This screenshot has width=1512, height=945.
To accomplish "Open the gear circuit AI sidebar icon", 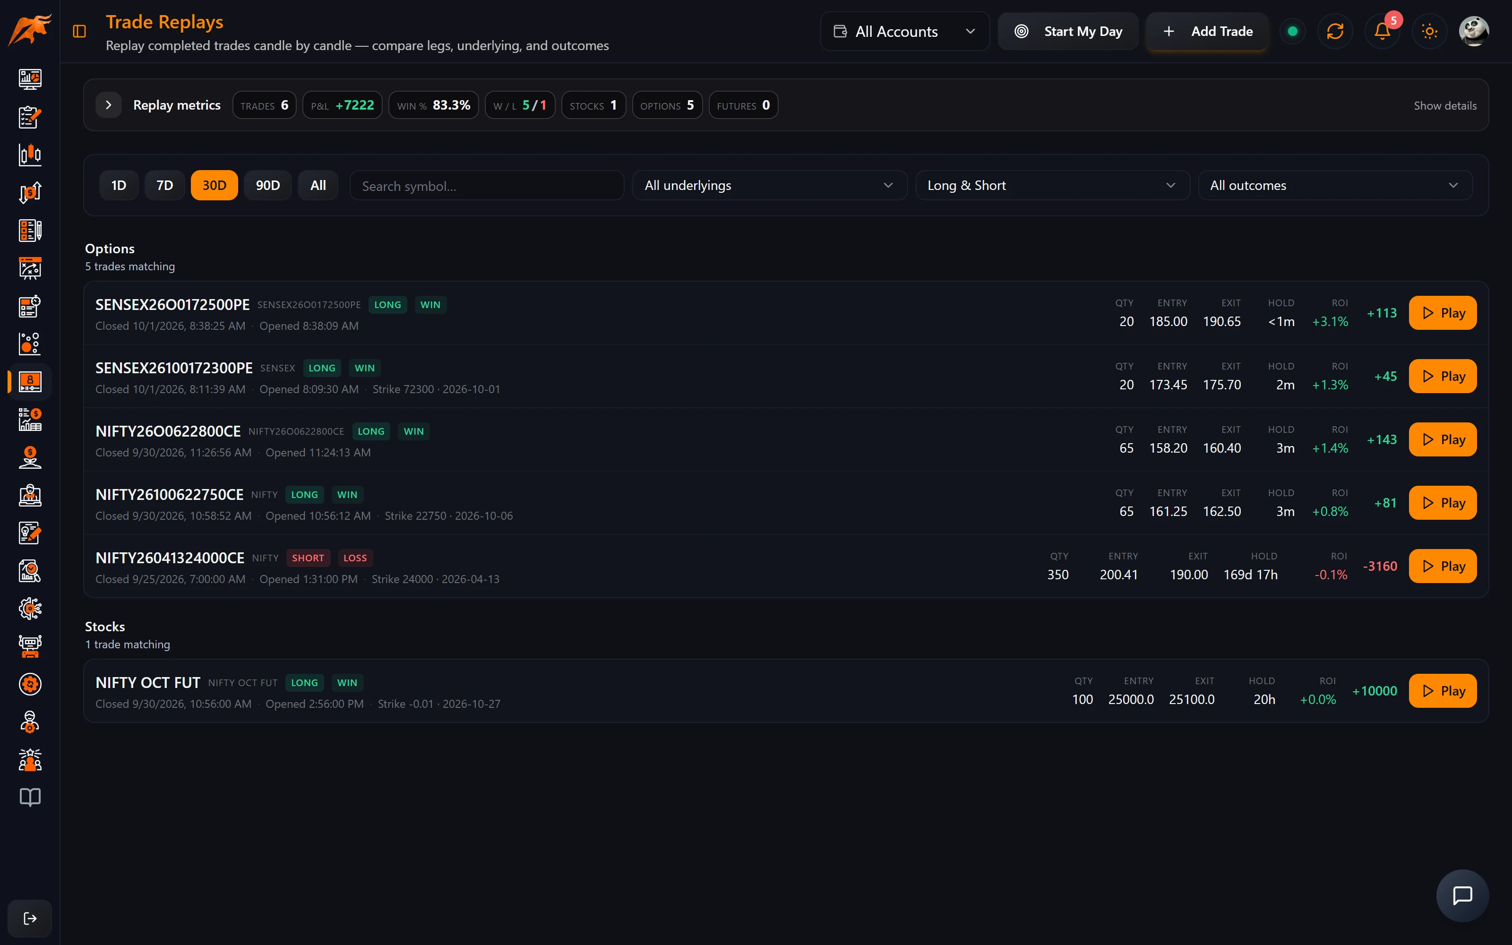I will [x=30, y=608].
